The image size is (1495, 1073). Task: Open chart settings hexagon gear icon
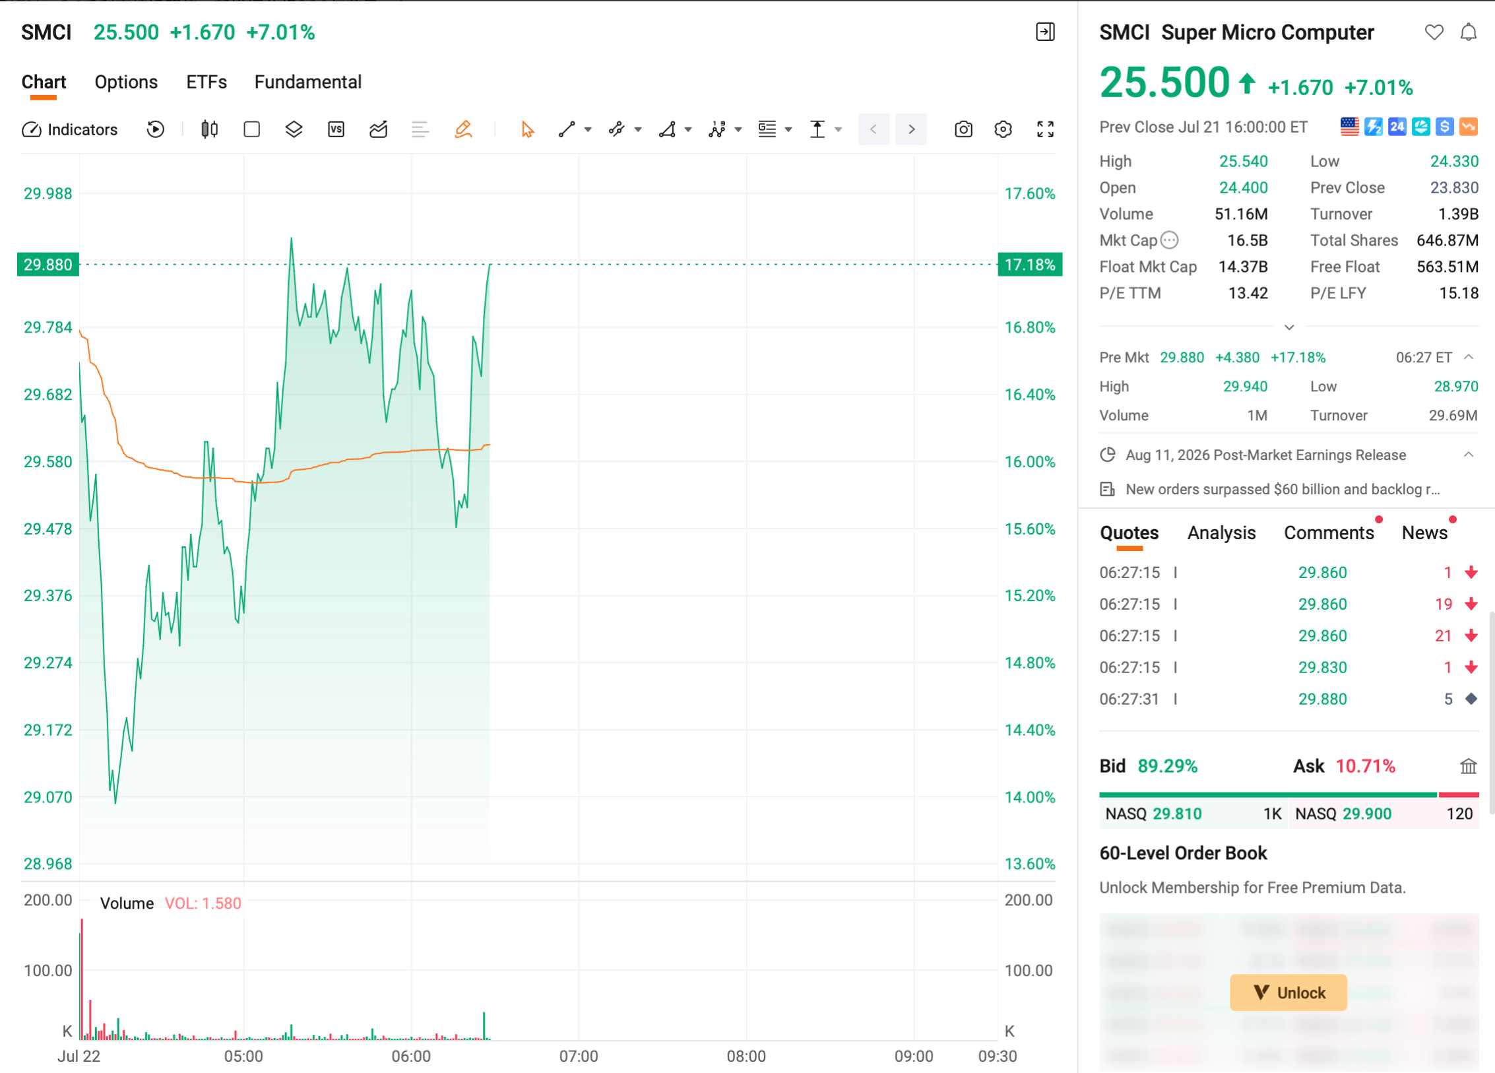1003,129
